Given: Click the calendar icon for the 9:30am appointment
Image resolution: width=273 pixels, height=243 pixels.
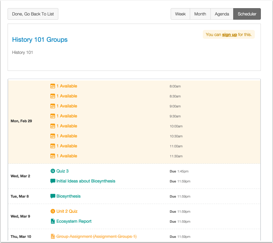Looking at the screenshot, I should 53,116.
